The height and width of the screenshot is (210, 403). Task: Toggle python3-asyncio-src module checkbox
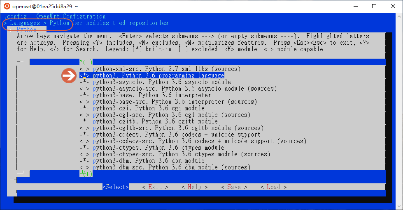[x=84, y=89]
